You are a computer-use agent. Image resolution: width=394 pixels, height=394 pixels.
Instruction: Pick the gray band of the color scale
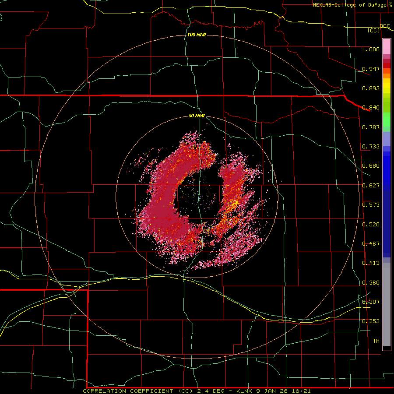[387, 304]
